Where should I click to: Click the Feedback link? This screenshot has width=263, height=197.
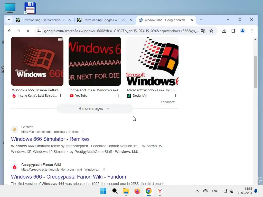click(x=167, y=102)
